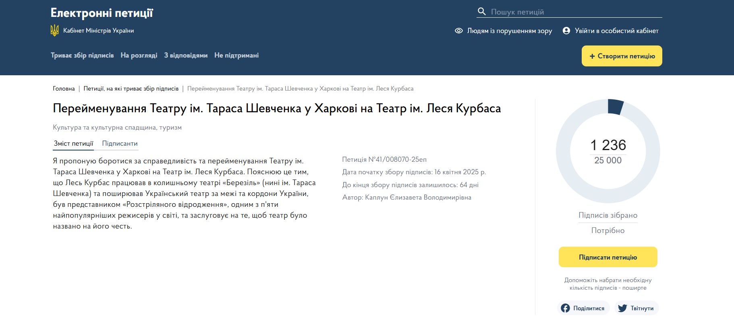Click the user account avatar icon
The image size is (734, 334).
coord(566,31)
